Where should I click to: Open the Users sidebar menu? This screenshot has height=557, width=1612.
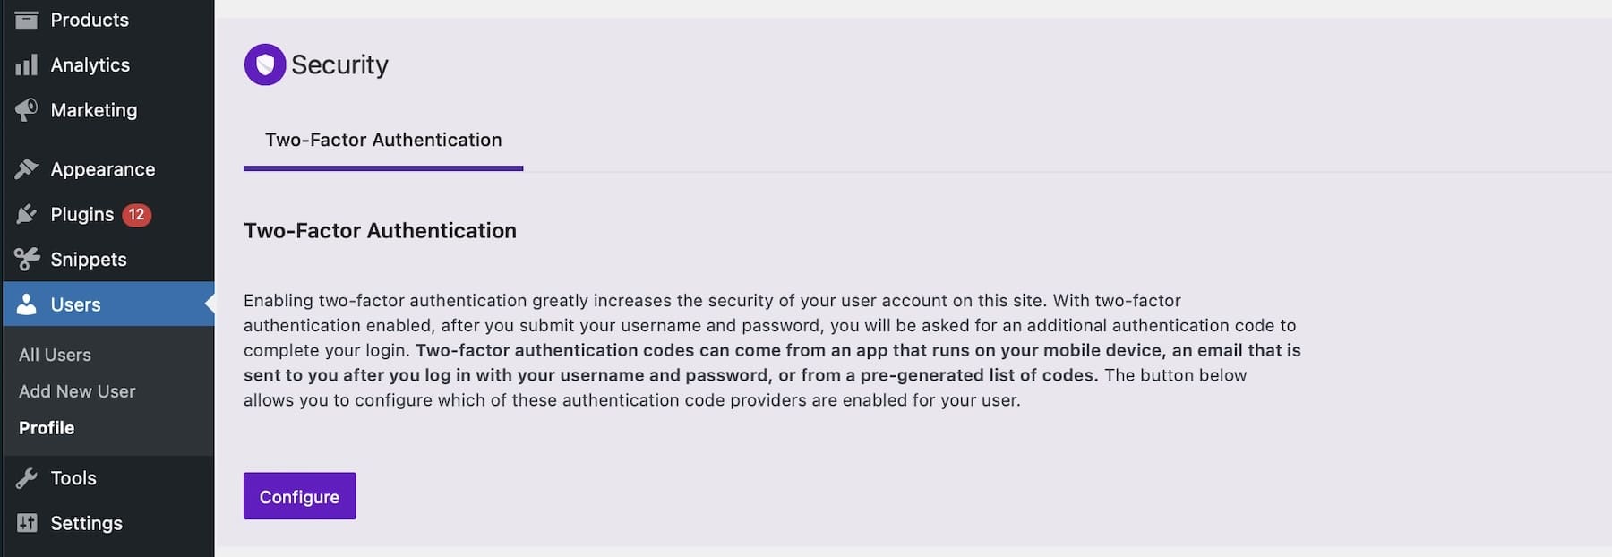pyautogui.click(x=76, y=304)
